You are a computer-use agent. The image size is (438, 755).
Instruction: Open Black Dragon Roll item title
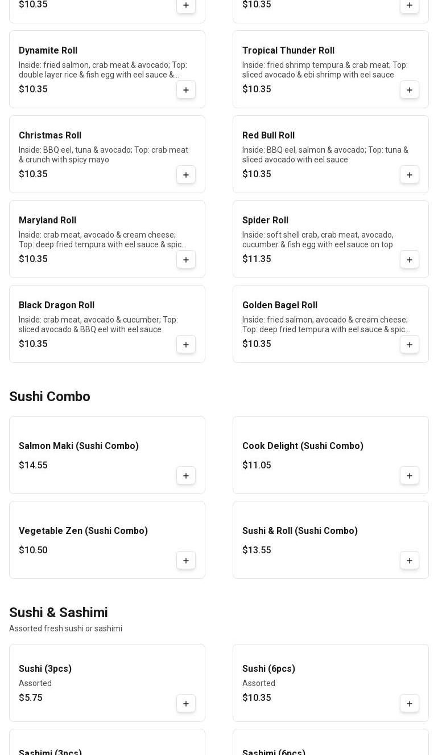[x=56, y=305]
